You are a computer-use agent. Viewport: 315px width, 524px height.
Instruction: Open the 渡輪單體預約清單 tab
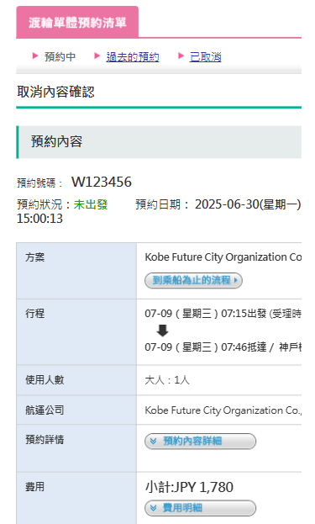[x=77, y=23]
